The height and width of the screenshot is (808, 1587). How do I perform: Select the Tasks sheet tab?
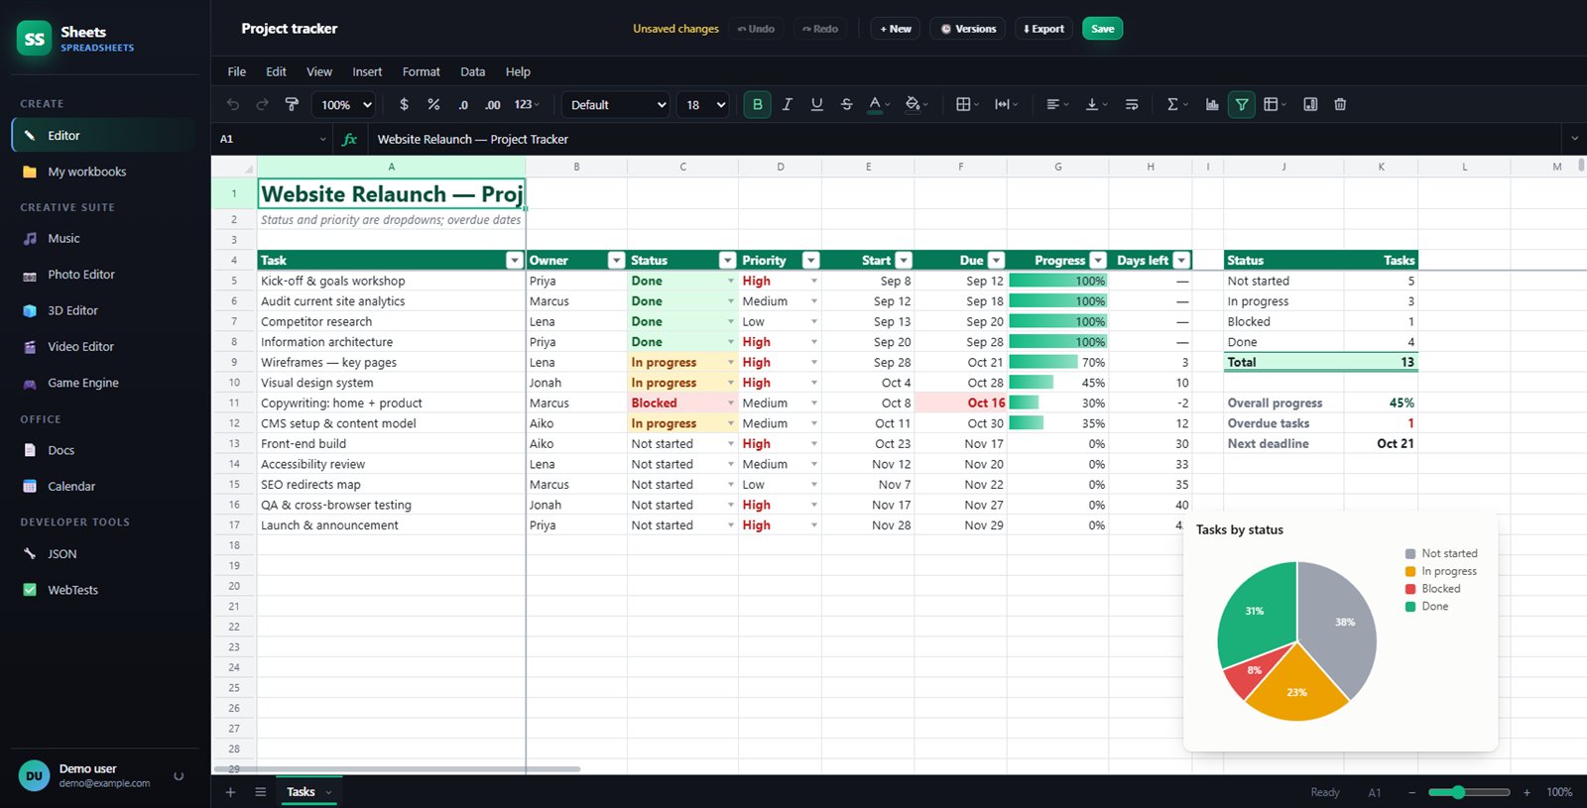pyautogui.click(x=308, y=791)
